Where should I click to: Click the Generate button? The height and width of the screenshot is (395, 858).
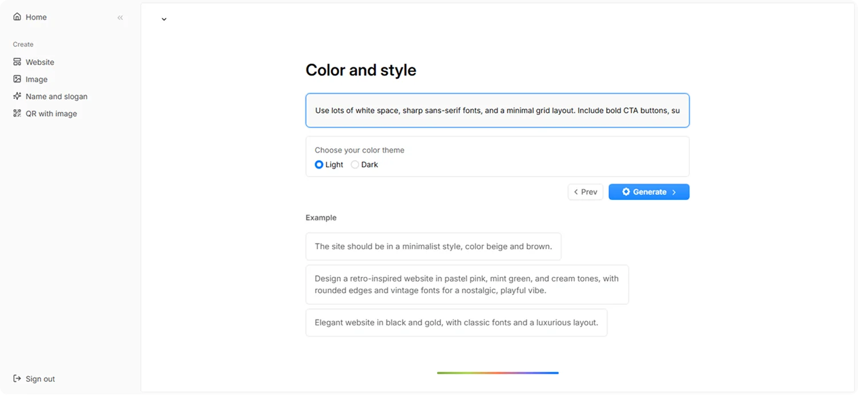649,192
